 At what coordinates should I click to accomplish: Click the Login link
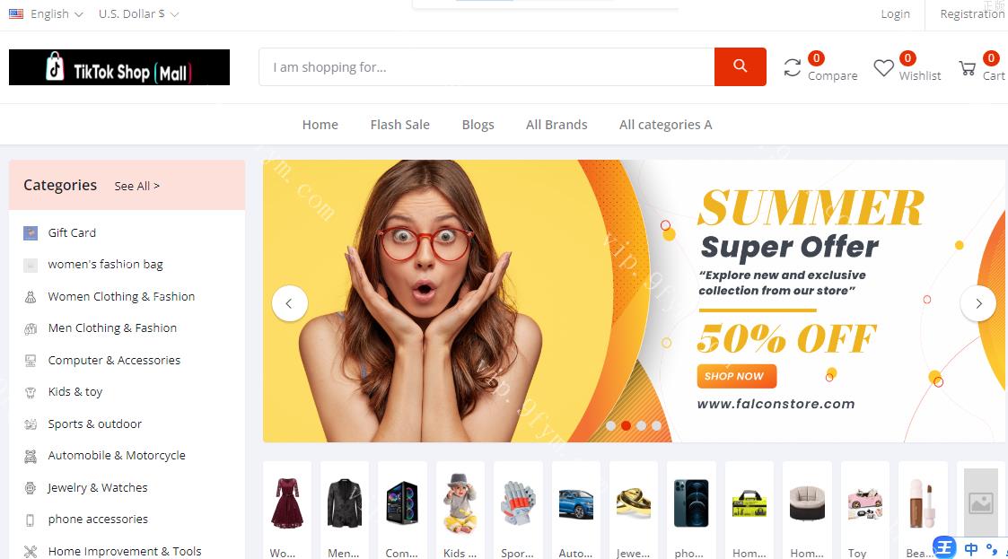(895, 14)
